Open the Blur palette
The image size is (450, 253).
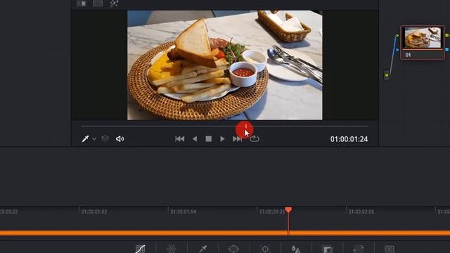(296, 249)
